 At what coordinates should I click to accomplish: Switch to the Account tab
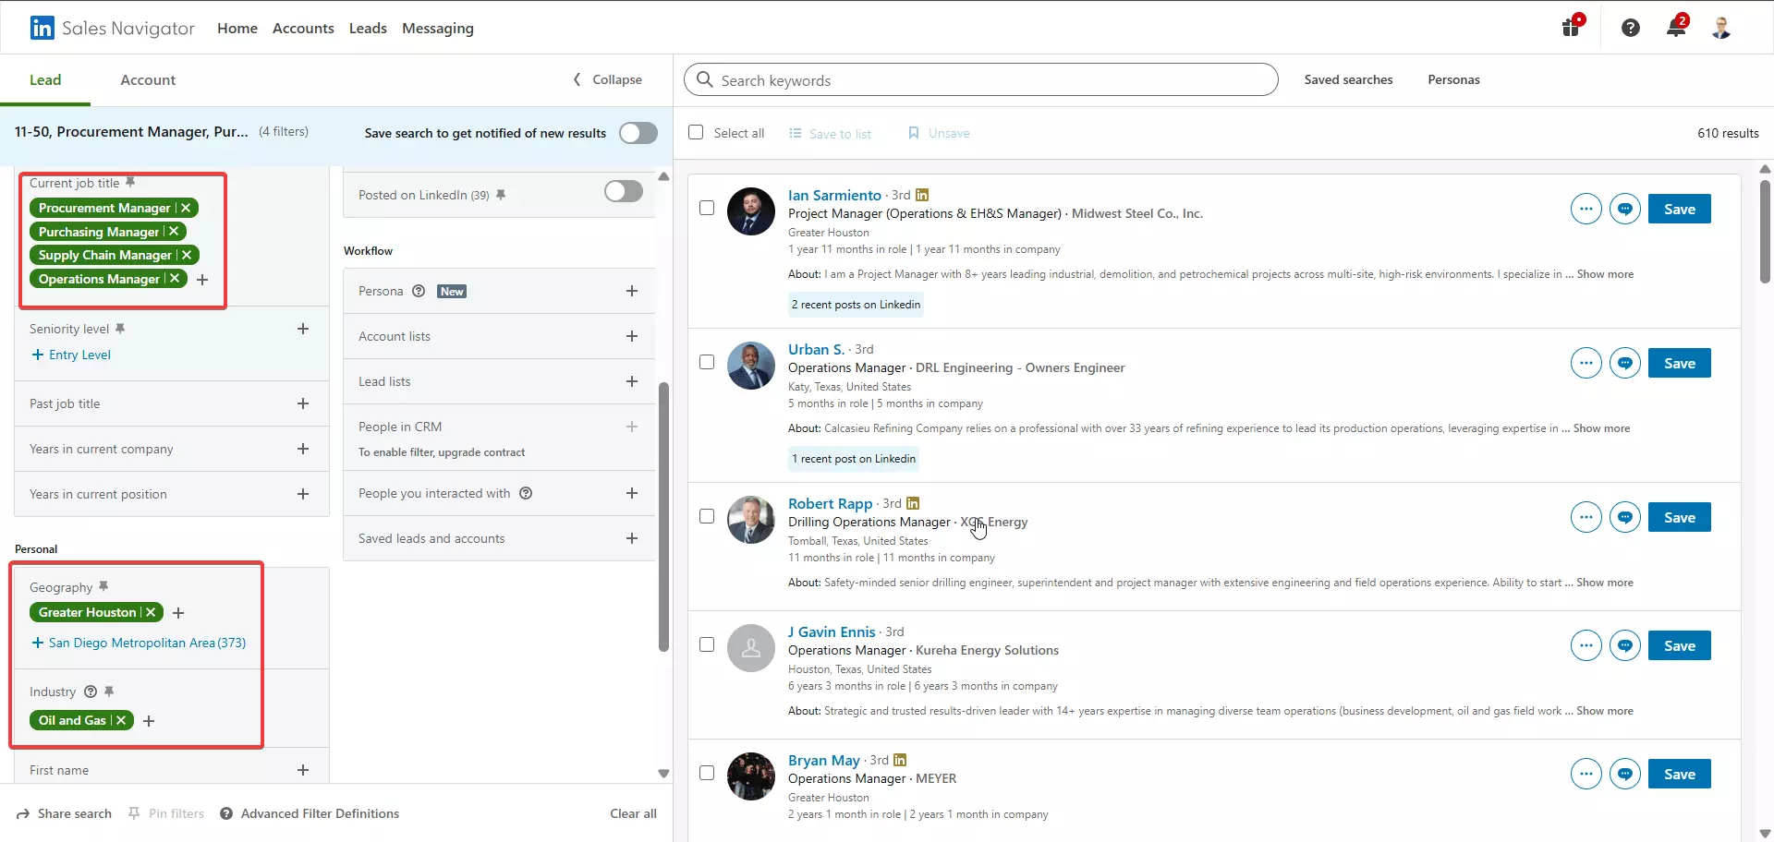click(148, 79)
